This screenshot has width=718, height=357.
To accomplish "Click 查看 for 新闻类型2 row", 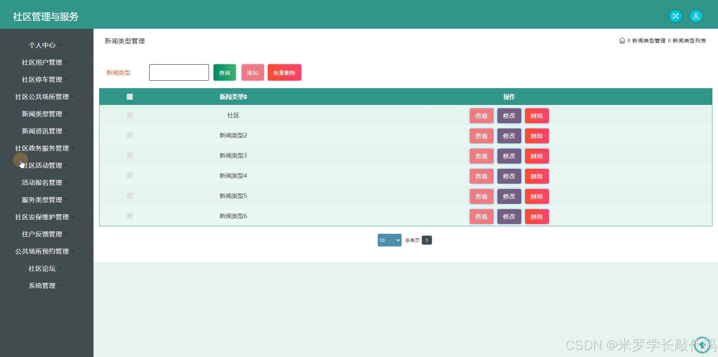I will click(x=482, y=136).
